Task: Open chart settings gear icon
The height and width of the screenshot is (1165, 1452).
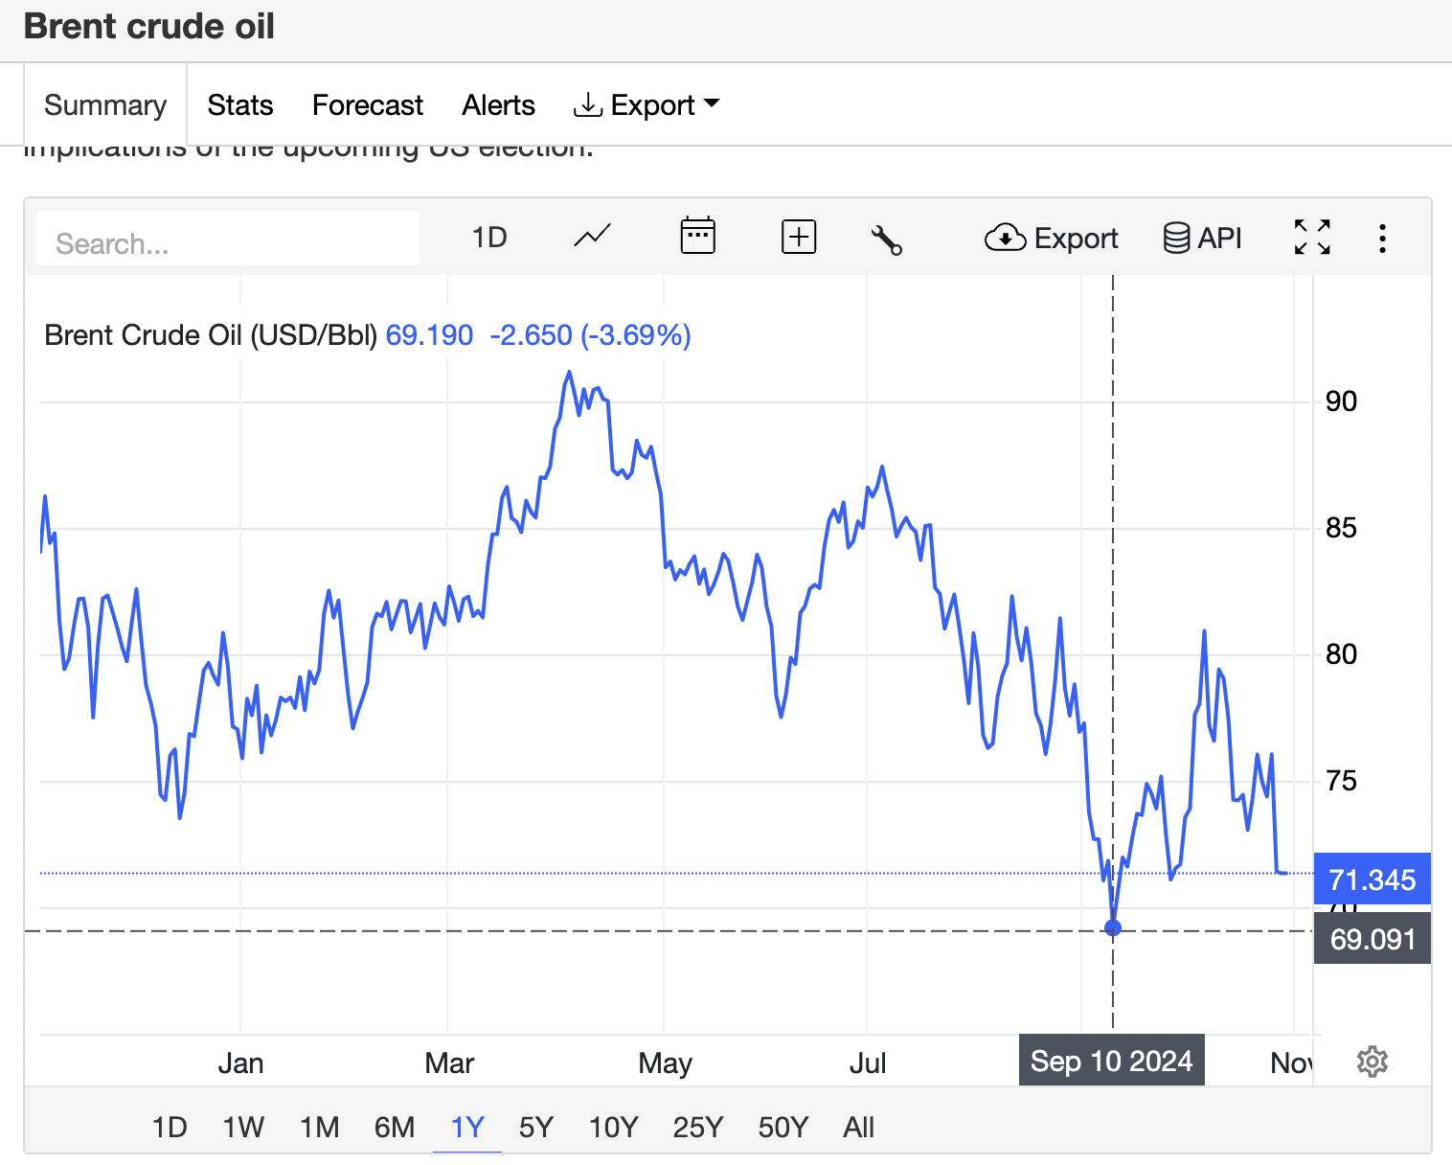Action: pos(1373,1062)
